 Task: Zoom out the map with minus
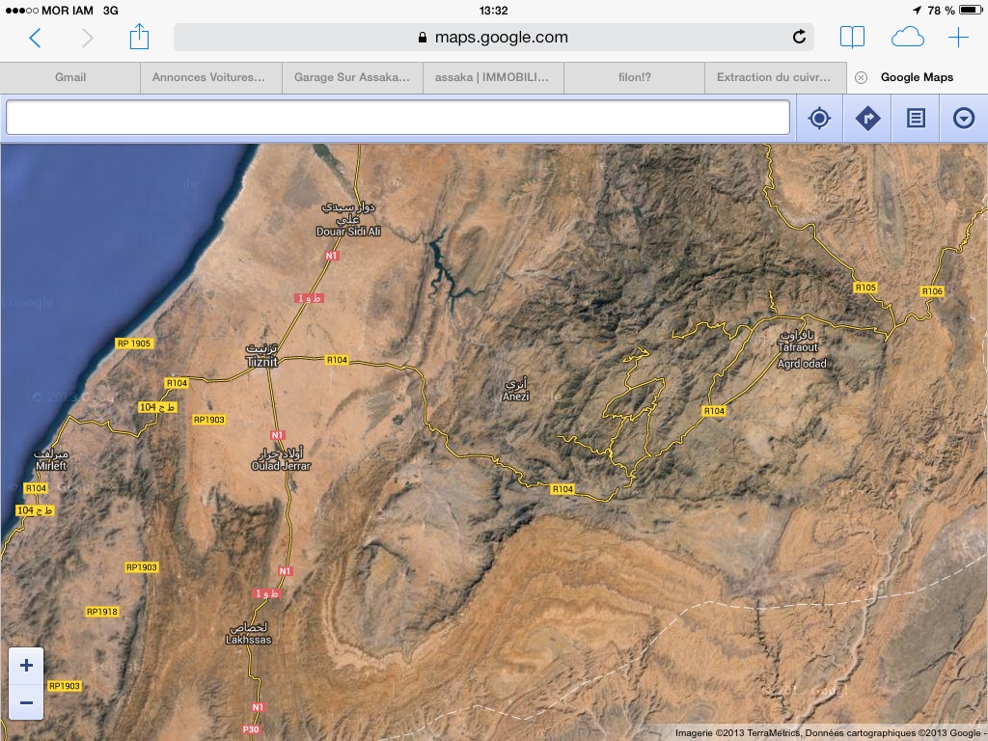pyautogui.click(x=26, y=702)
